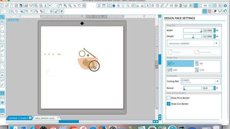Open a file with the folder icon
The height and width of the screenshot is (129, 230).
7,6
